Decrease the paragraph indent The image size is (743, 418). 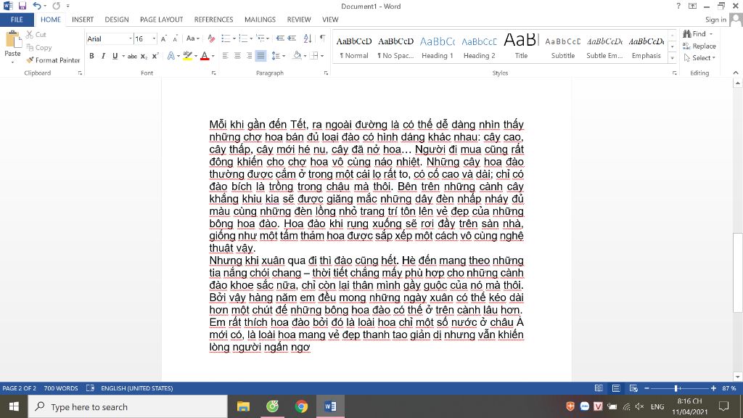click(280, 39)
